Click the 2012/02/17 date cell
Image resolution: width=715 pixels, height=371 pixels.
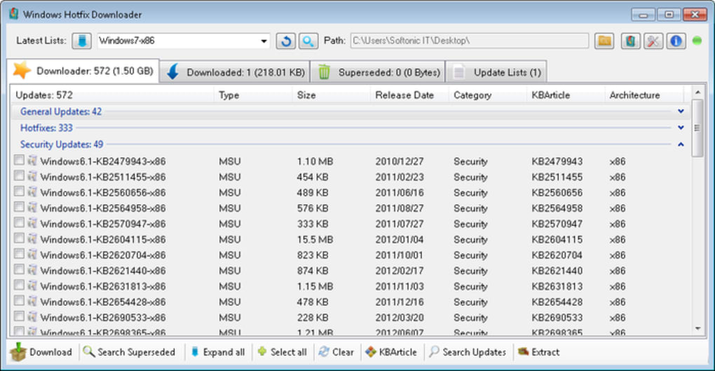click(x=400, y=271)
